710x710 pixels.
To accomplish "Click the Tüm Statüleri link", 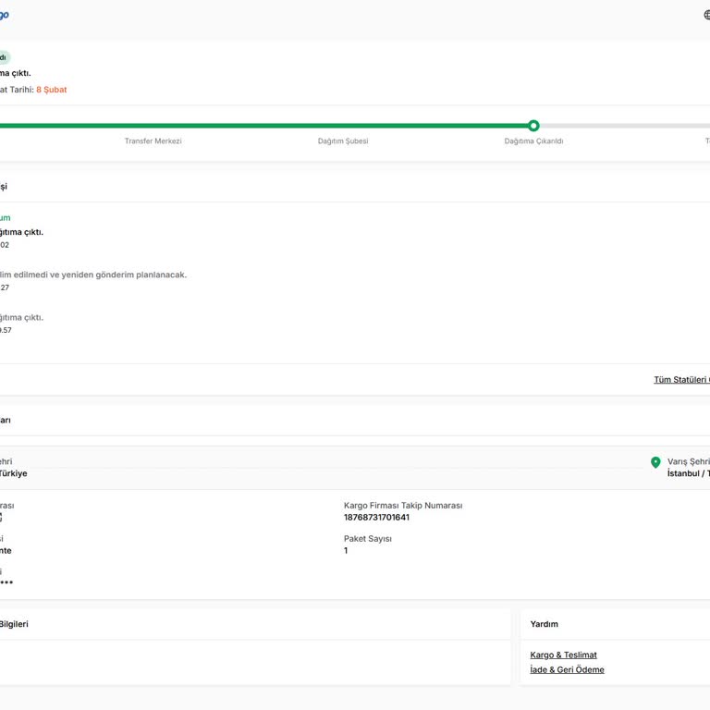I will pyautogui.click(x=681, y=379).
